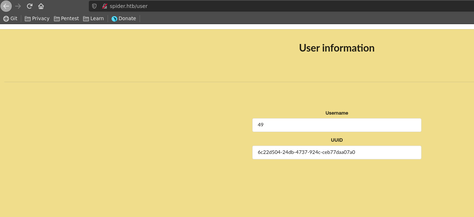The image size is (474, 217).
Task: Click the forward navigation arrow
Action: click(x=18, y=6)
